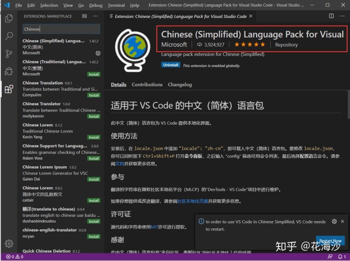
Task: Open the File menu
Action: point(18,5)
